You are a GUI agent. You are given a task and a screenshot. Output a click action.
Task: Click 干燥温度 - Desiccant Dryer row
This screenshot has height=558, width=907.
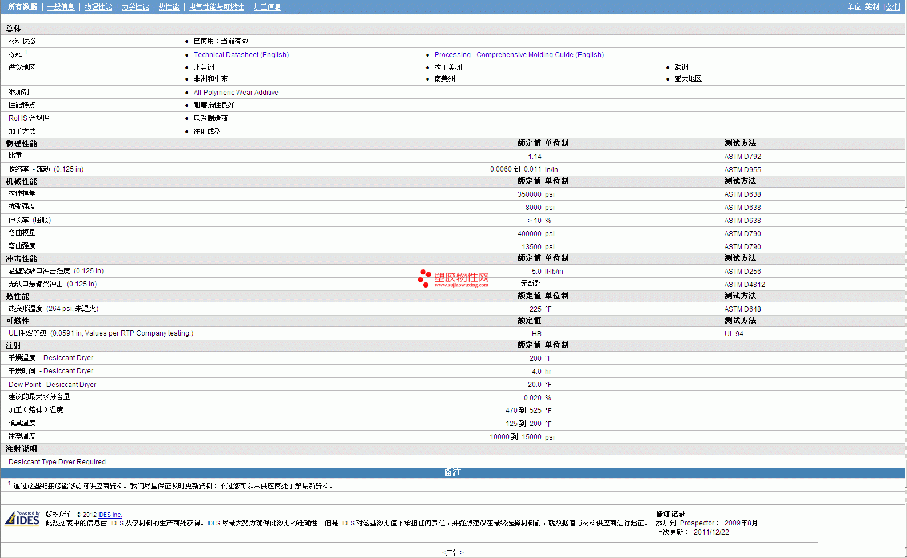click(50, 358)
